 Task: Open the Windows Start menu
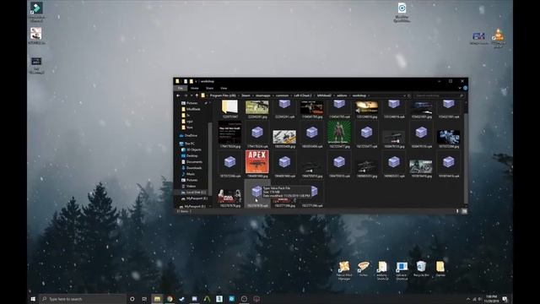tap(33, 299)
